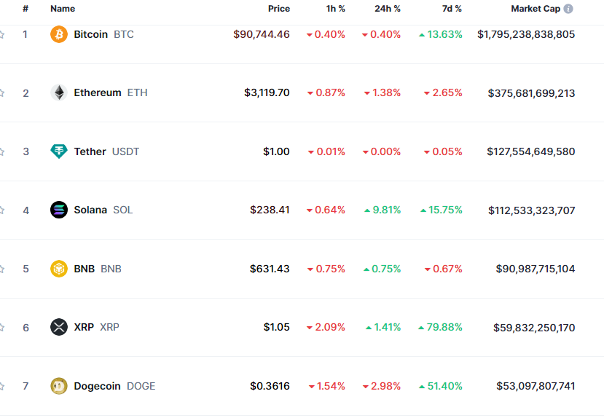
Task: Sort by the Name column header
Action: point(63,9)
